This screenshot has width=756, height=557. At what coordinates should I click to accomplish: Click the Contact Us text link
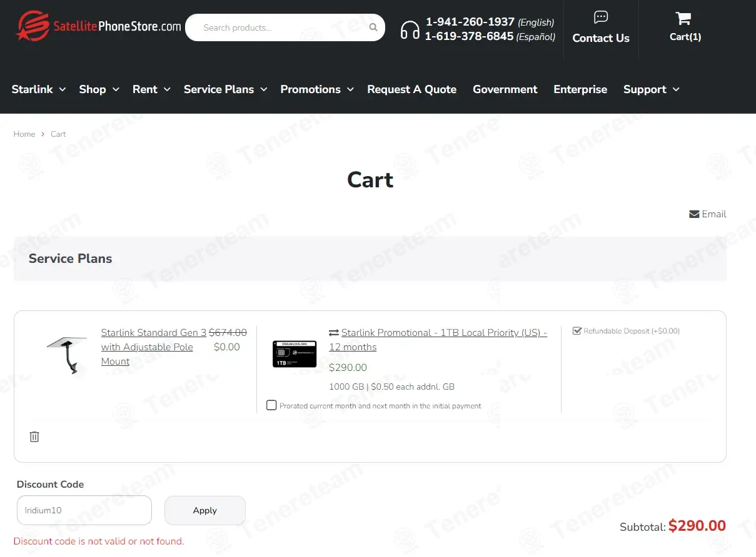point(601,38)
